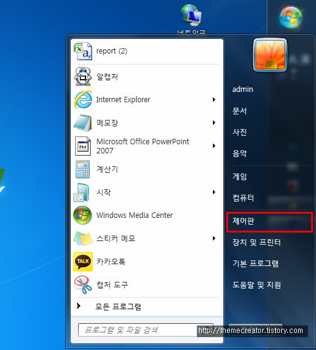The height and width of the screenshot is (350, 316).
Task: Select the 카카오톡 label
Action: pyautogui.click(x=111, y=262)
